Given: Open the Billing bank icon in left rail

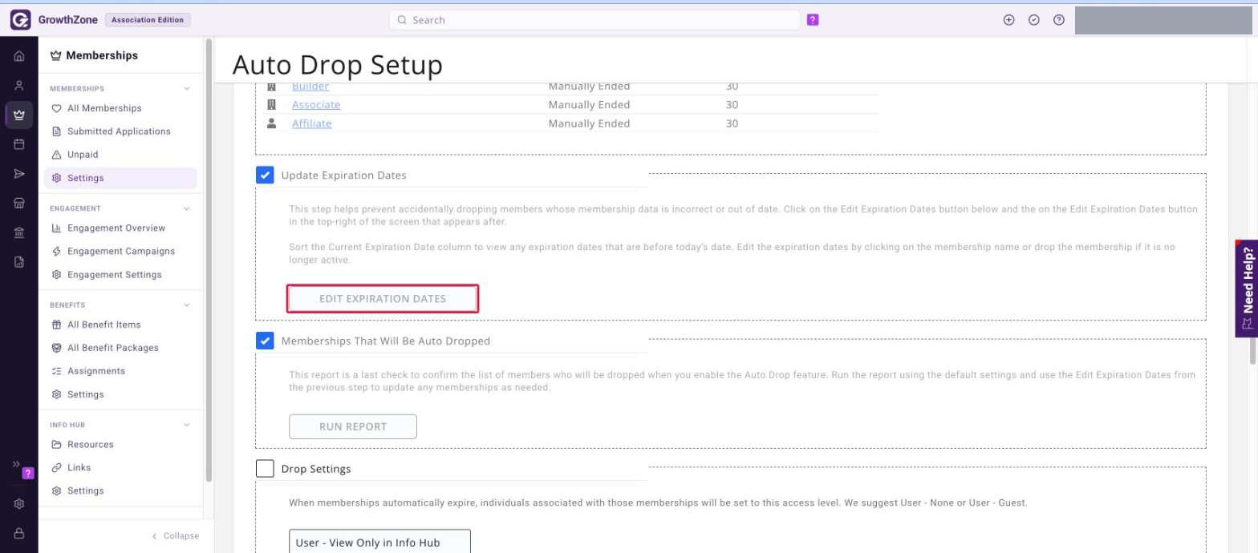Looking at the screenshot, I should point(19,232).
